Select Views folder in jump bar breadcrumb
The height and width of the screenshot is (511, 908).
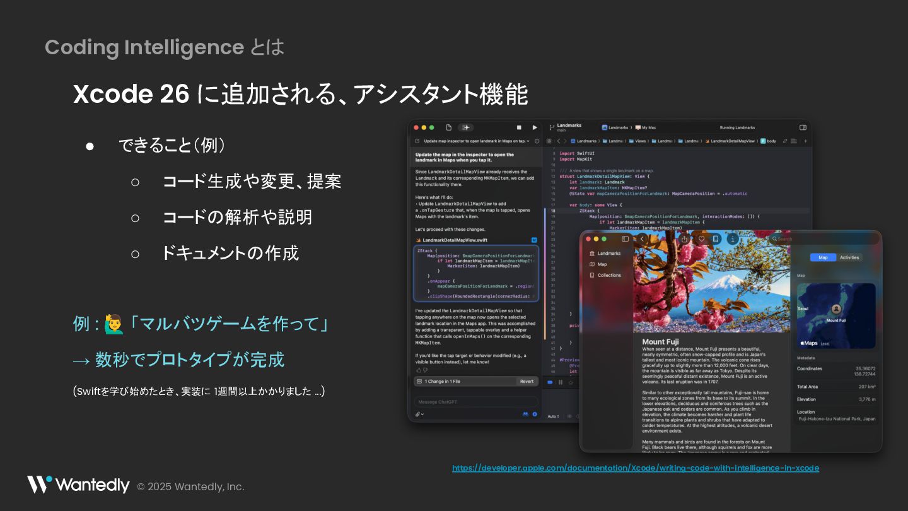[x=637, y=141]
